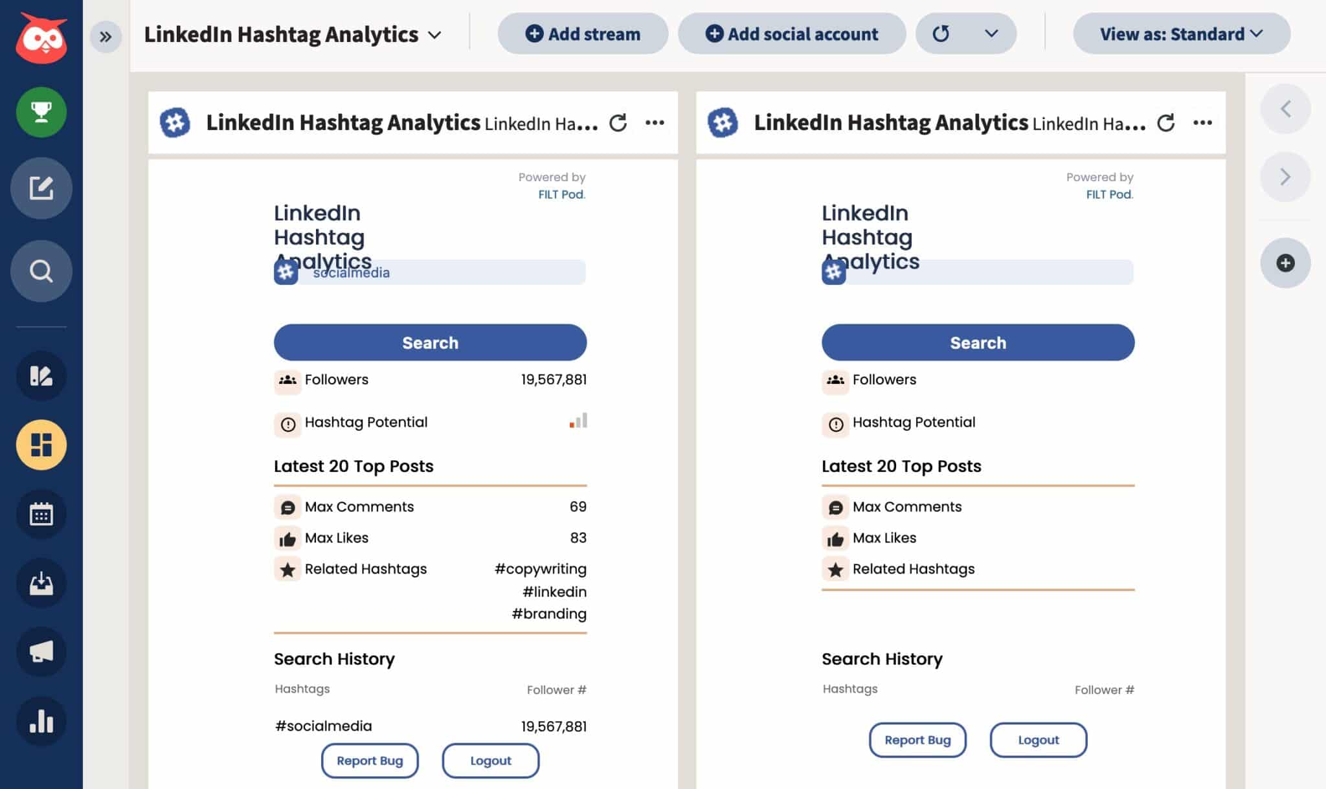Select the Search magnifier in sidebar
Image resolution: width=1326 pixels, height=789 pixels.
coord(41,271)
